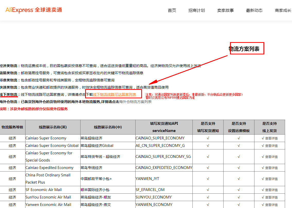
Task: View 查看详情 for Cainiao Super Economy Global
Action: [x=271, y=146]
